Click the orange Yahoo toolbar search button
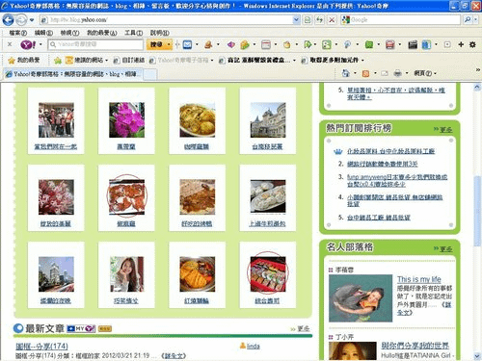The width and height of the screenshot is (482, 361). pyautogui.click(x=156, y=44)
